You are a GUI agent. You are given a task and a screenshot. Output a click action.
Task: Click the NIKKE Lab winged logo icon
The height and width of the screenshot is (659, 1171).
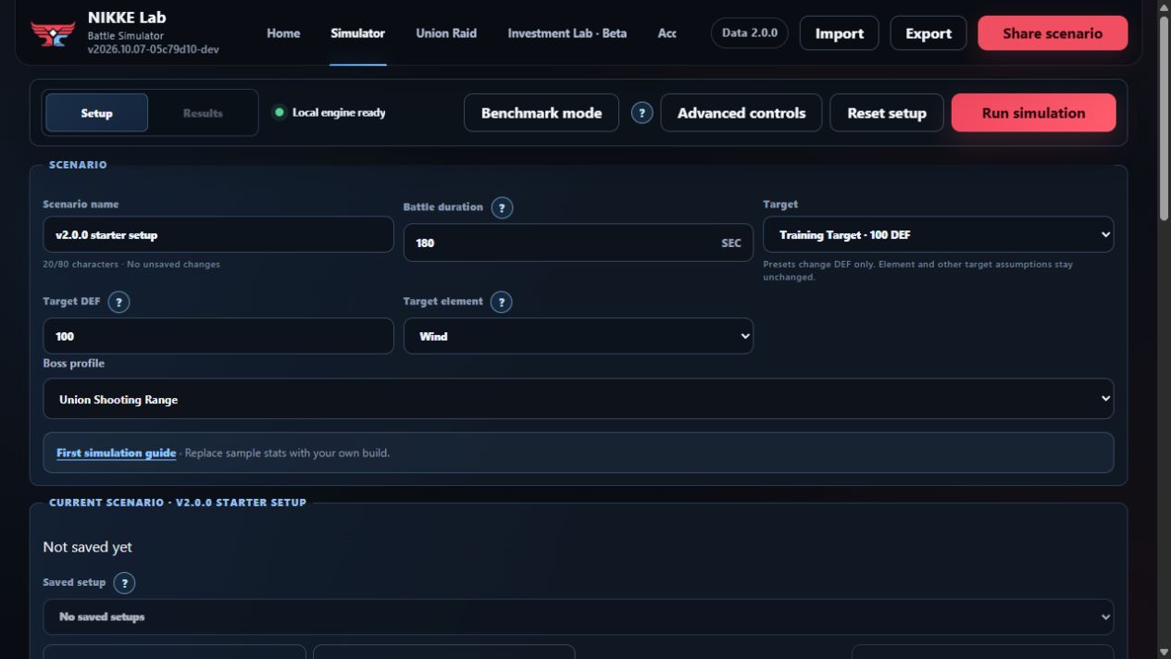(x=53, y=33)
